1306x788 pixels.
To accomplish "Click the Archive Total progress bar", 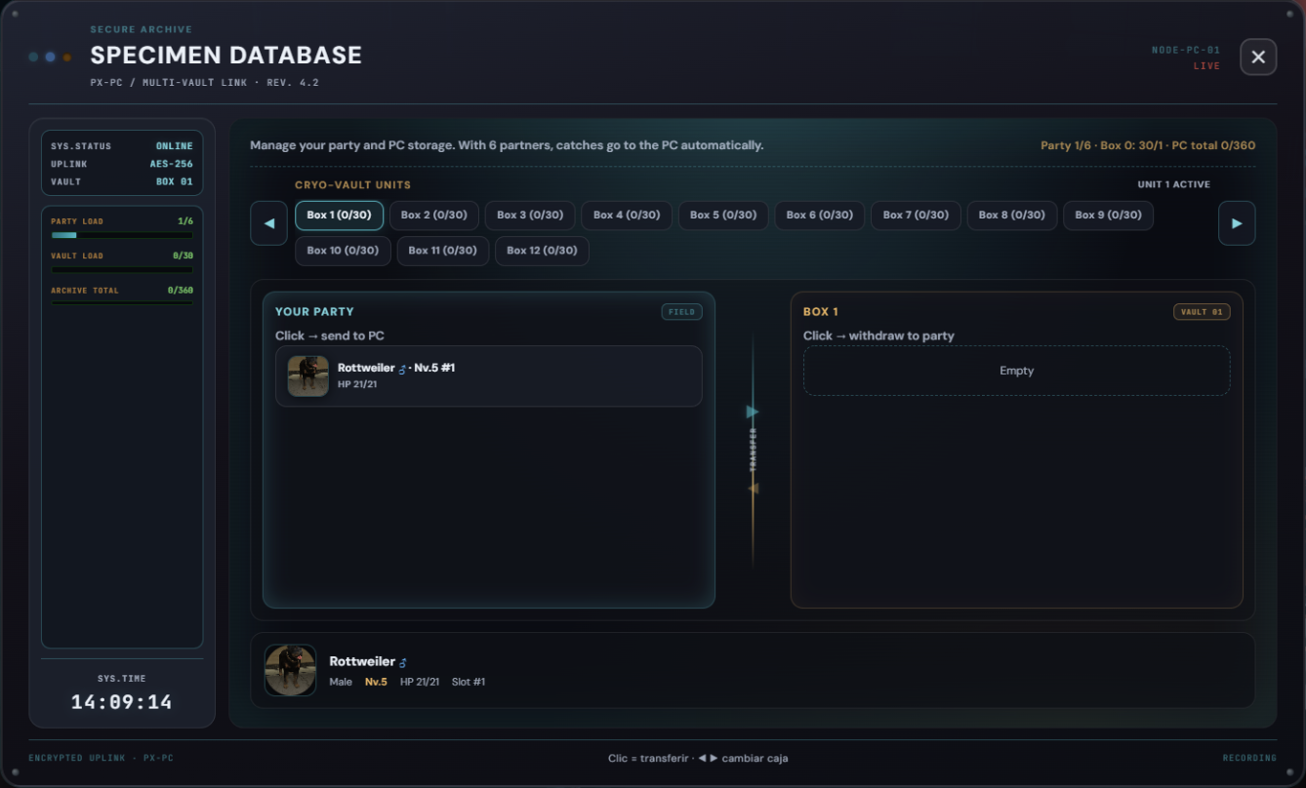I will (122, 303).
